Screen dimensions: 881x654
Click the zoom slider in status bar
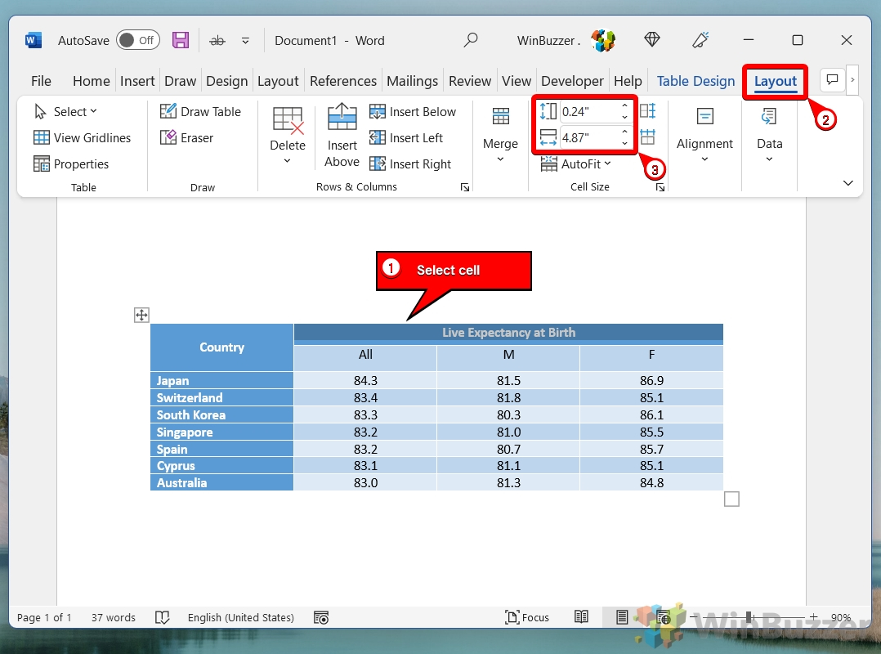752,617
